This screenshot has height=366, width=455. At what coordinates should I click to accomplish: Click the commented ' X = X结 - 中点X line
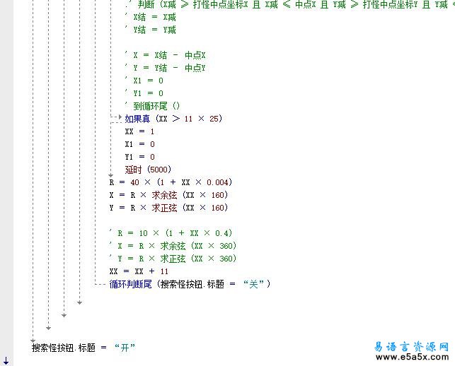(x=164, y=55)
